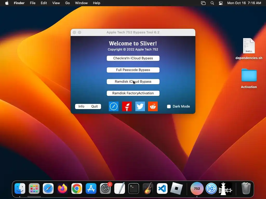The image size is (266, 199).
Task: Open the Reddit icon in Sliver
Action: tap(153, 106)
